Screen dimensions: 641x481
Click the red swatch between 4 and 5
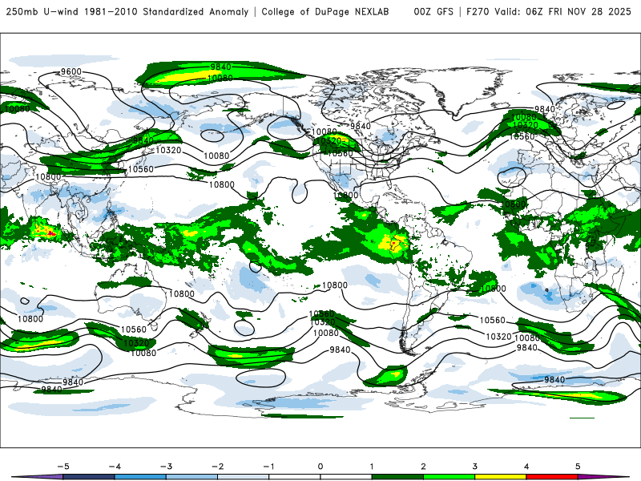click(552, 477)
